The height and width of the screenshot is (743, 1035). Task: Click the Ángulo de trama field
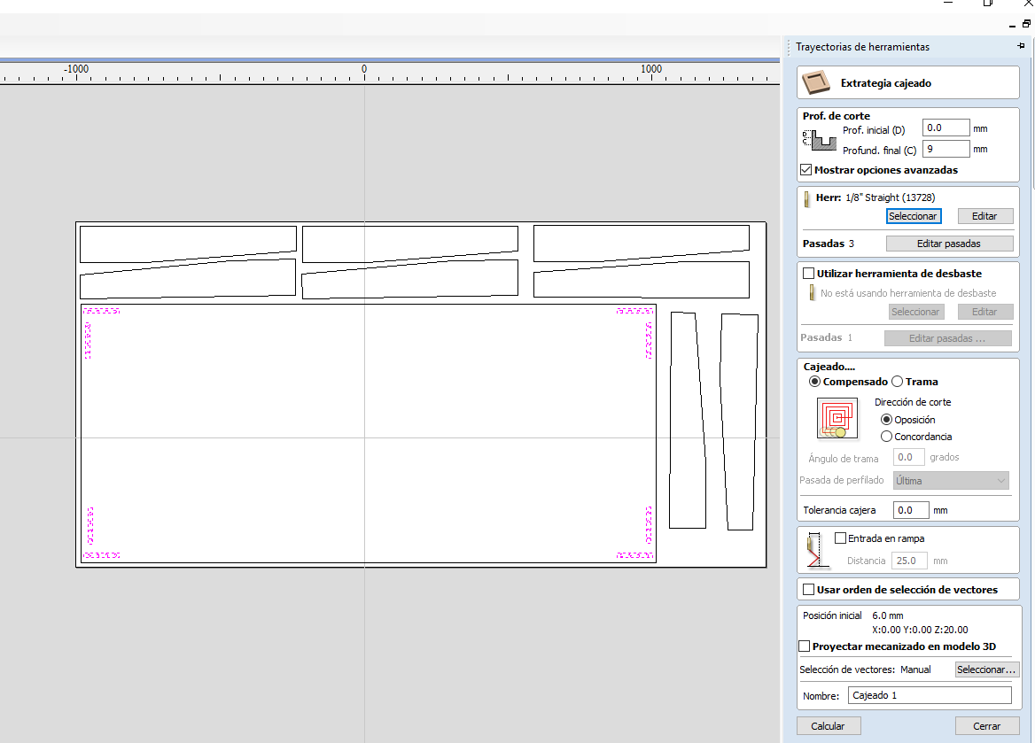pyautogui.click(x=908, y=457)
